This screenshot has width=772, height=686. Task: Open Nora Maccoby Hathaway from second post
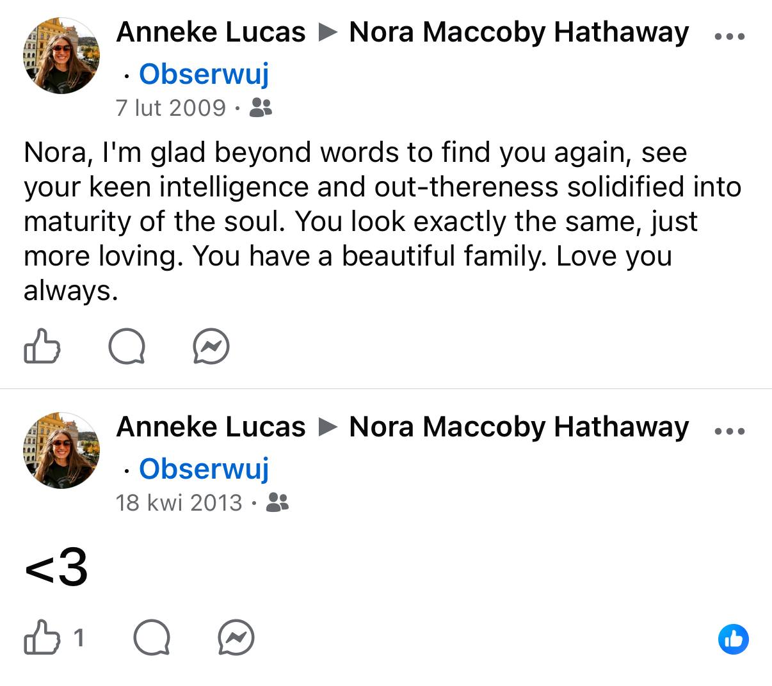pyautogui.click(x=519, y=427)
